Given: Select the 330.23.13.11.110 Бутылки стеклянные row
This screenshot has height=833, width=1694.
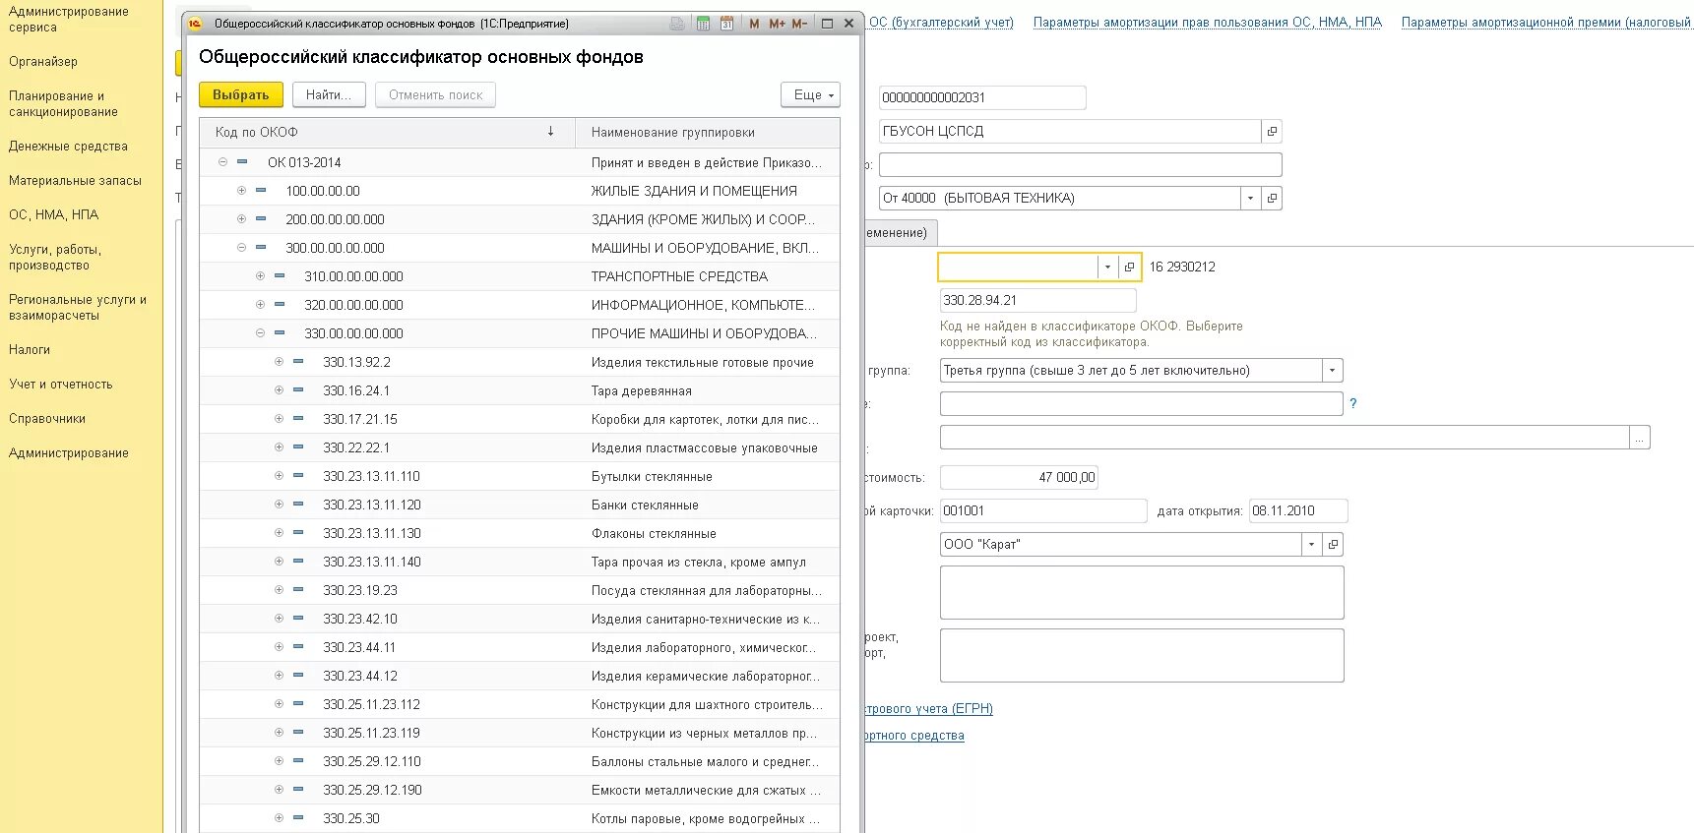Looking at the screenshot, I should [x=371, y=476].
